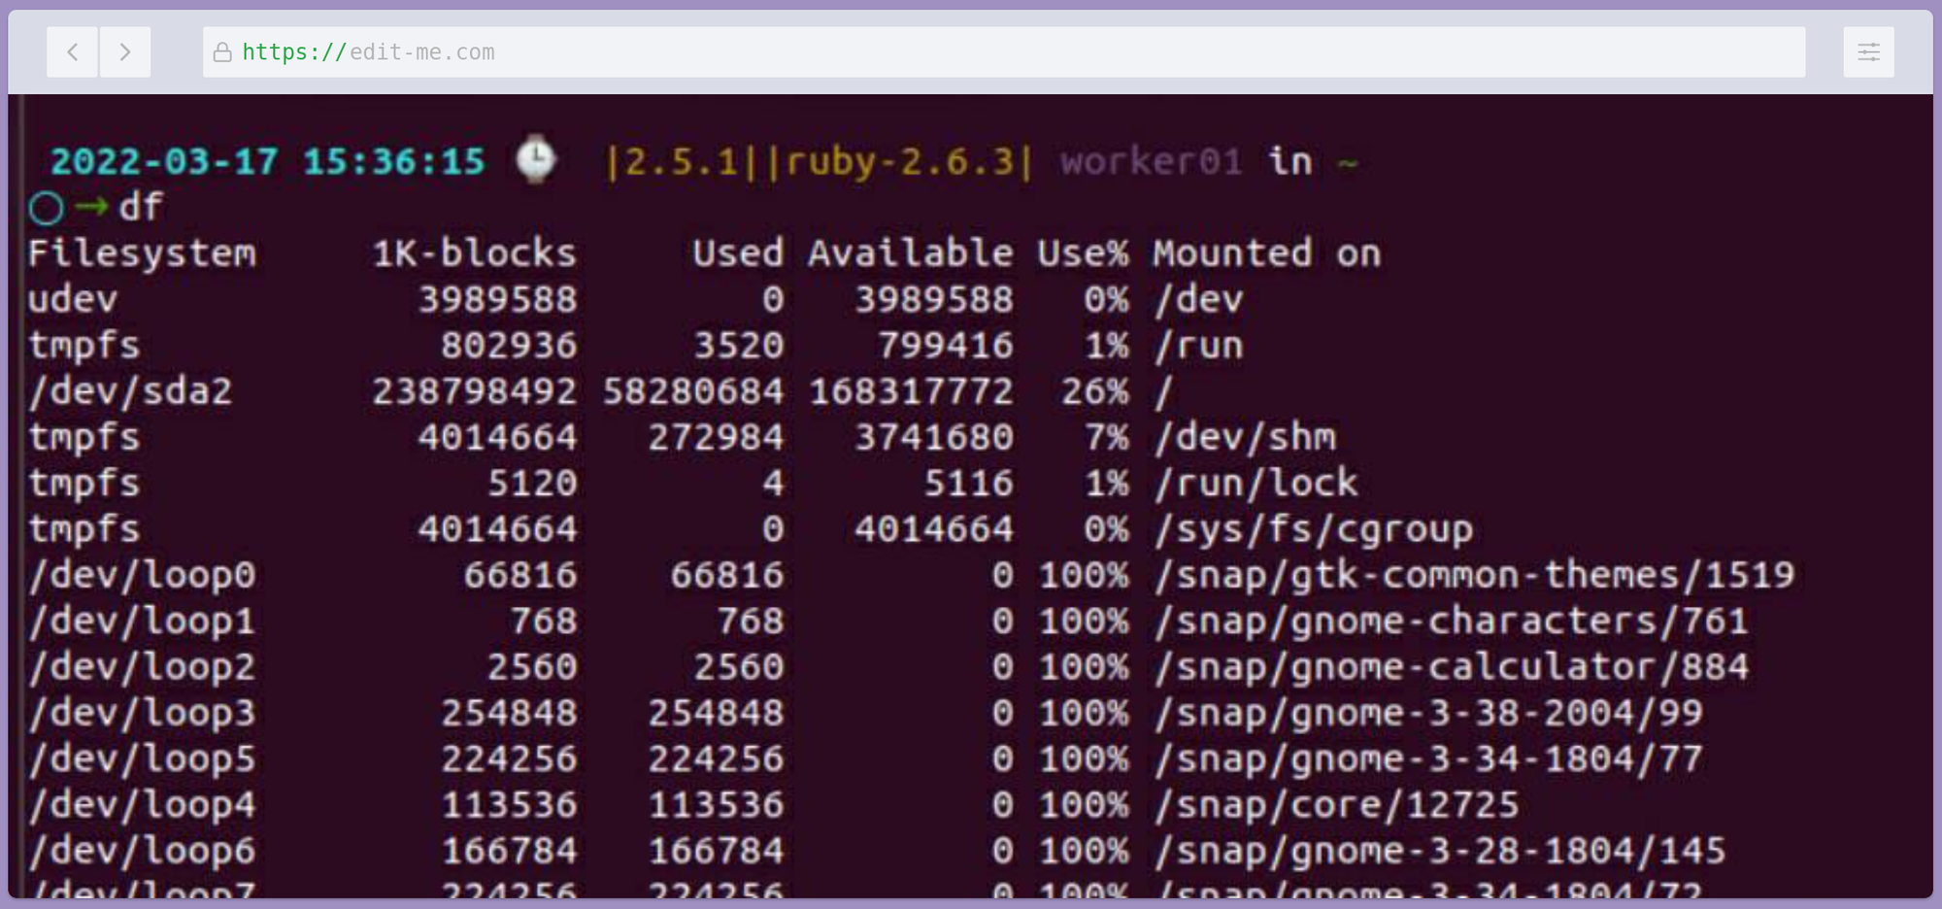The image size is (1942, 909).
Task: Click the 26% usage value
Action: [1095, 391]
